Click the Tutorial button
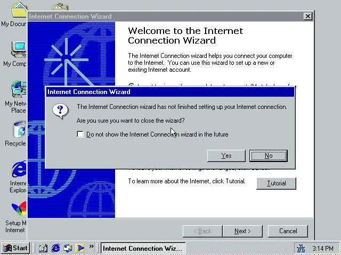Image resolution: width=341 pixels, height=255 pixels. 276,183
